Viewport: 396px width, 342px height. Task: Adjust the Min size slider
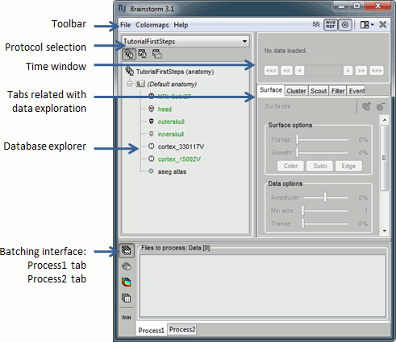325,211
